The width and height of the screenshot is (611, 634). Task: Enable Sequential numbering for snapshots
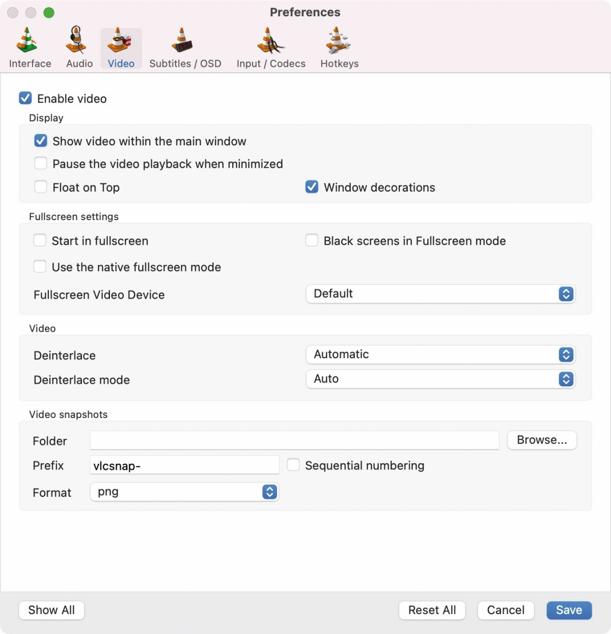click(x=293, y=465)
